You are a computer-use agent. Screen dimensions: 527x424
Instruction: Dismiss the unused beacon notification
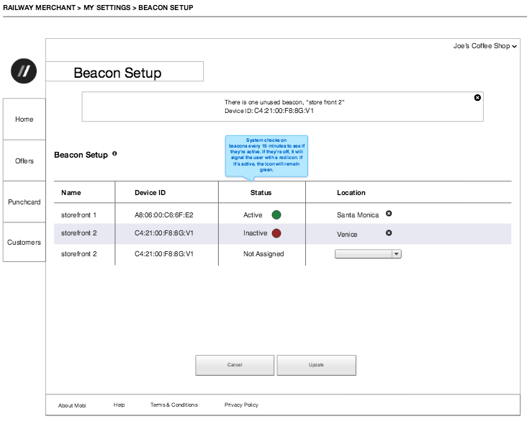click(477, 97)
